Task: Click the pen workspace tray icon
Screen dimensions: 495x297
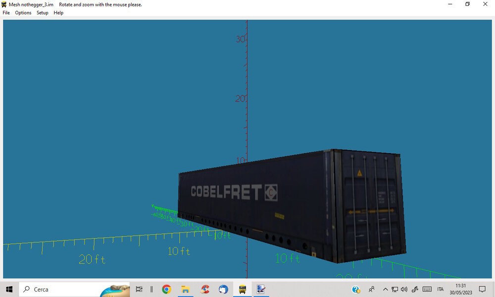Action: pyautogui.click(x=415, y=289)
